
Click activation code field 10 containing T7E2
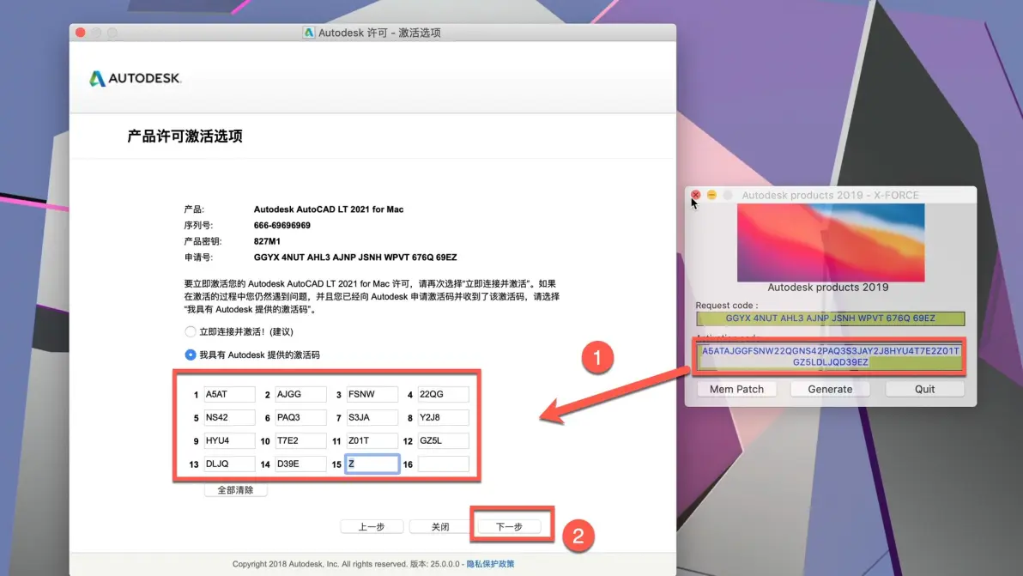tap(300, 441)
